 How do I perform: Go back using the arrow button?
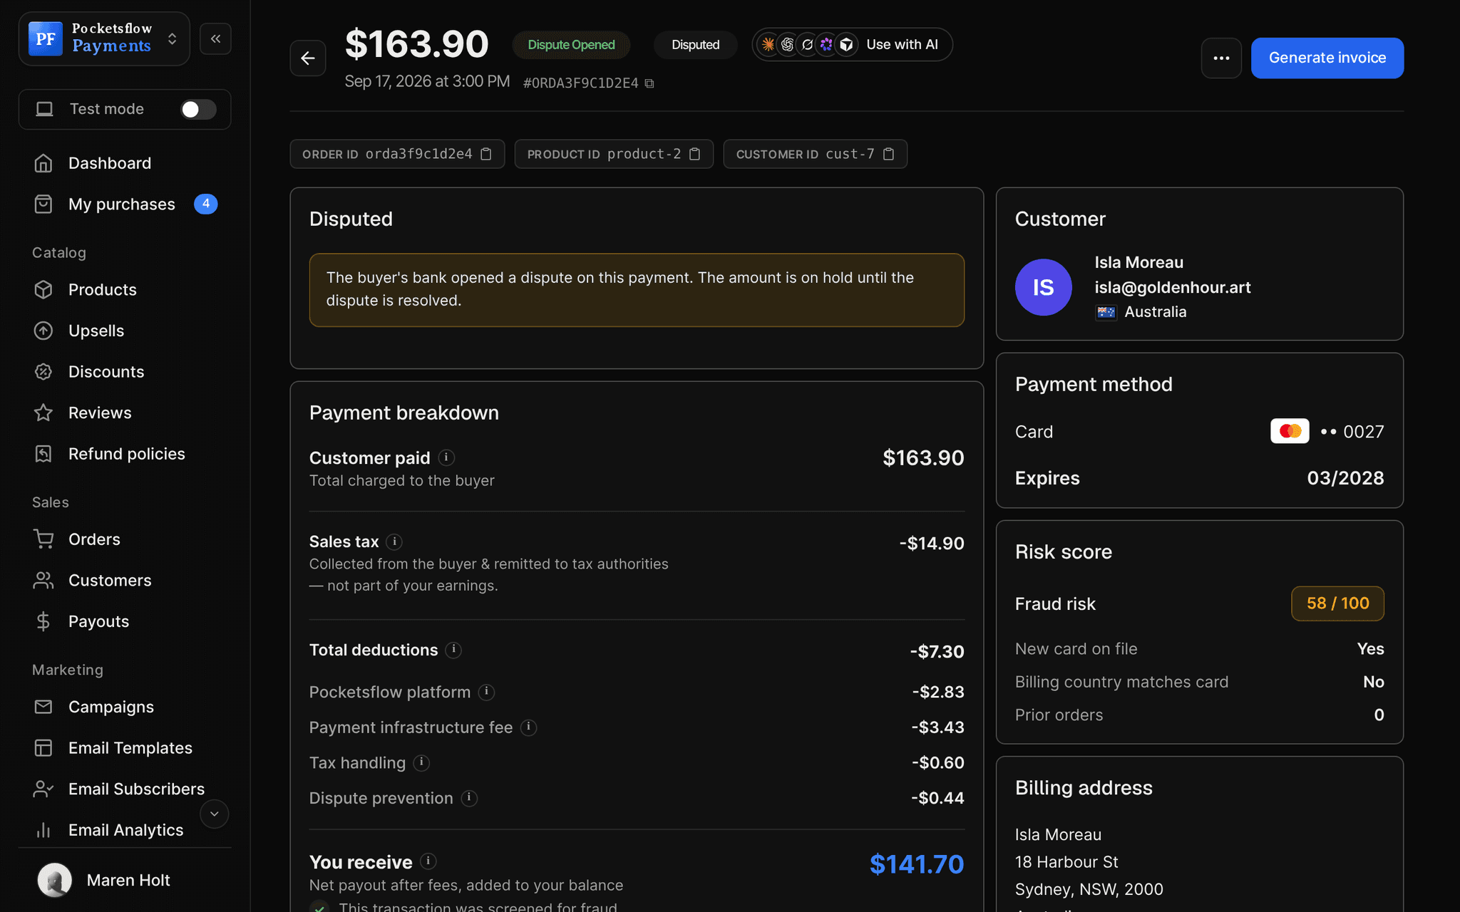click(x=308, y=58)
